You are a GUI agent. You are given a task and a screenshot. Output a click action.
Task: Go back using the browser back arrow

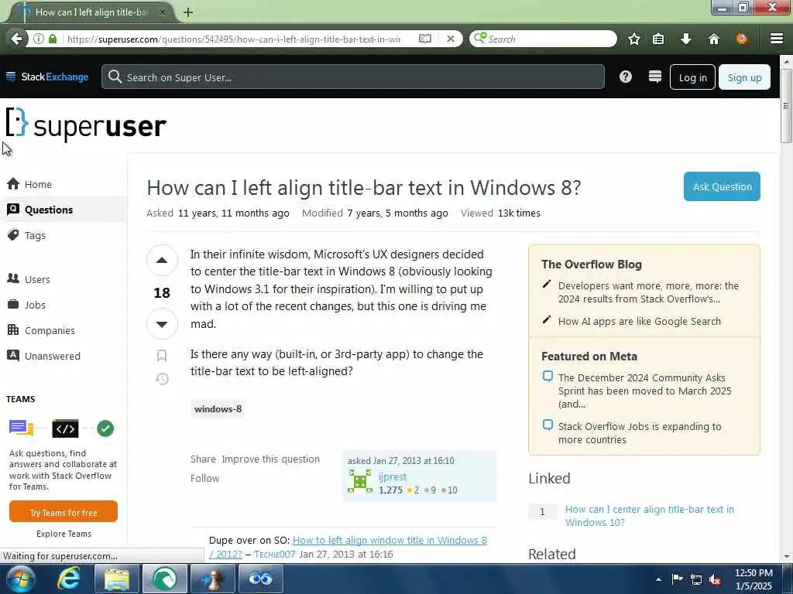16,39
